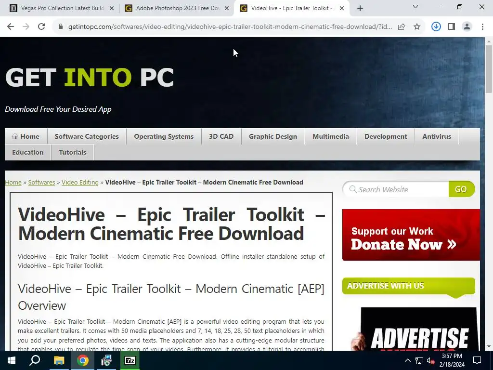493x370 pixels.
Task: Click the muted volume tray icon
Action: tap(431, 360)
